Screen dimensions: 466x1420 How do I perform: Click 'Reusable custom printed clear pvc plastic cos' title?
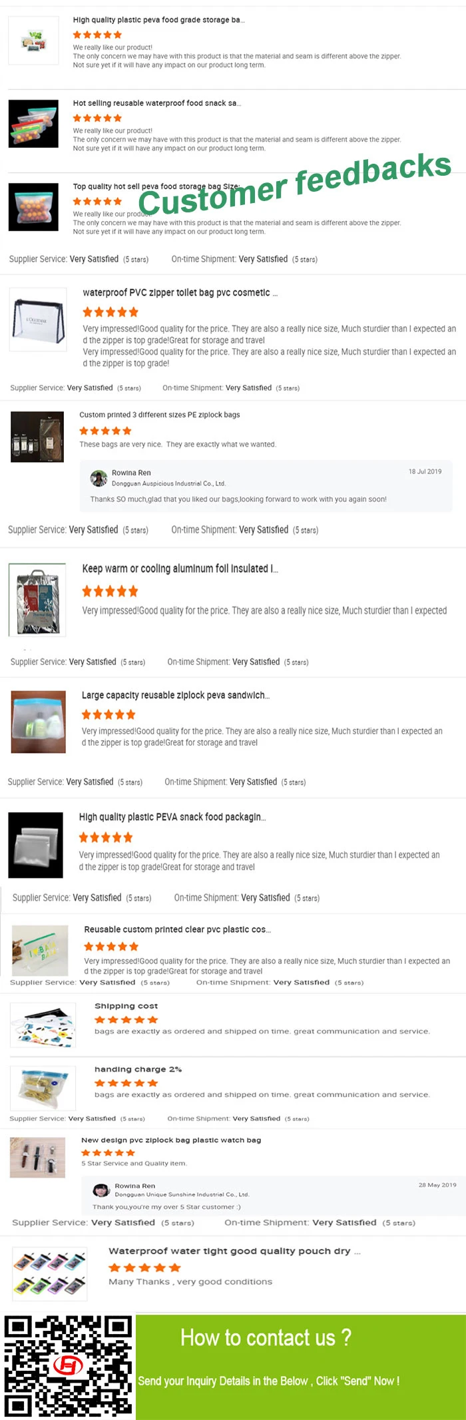(x=177, y=929)
